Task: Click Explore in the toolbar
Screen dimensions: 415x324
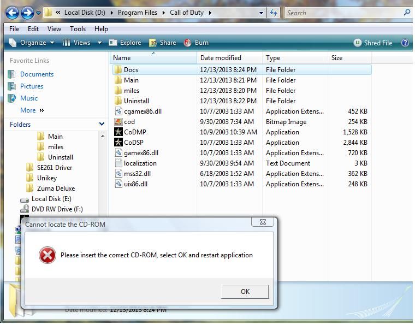Action: point(125,43)
